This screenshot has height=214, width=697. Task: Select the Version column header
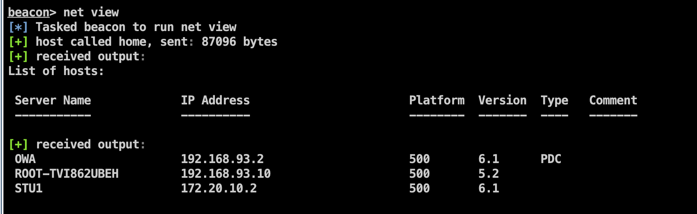click(502, 101)
